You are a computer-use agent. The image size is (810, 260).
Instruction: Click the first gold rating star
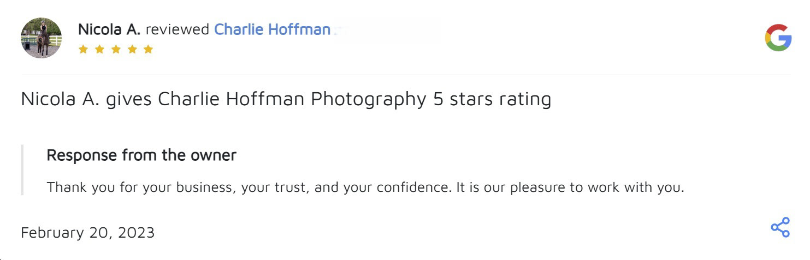pyautogui.click(x=83, y=50)
